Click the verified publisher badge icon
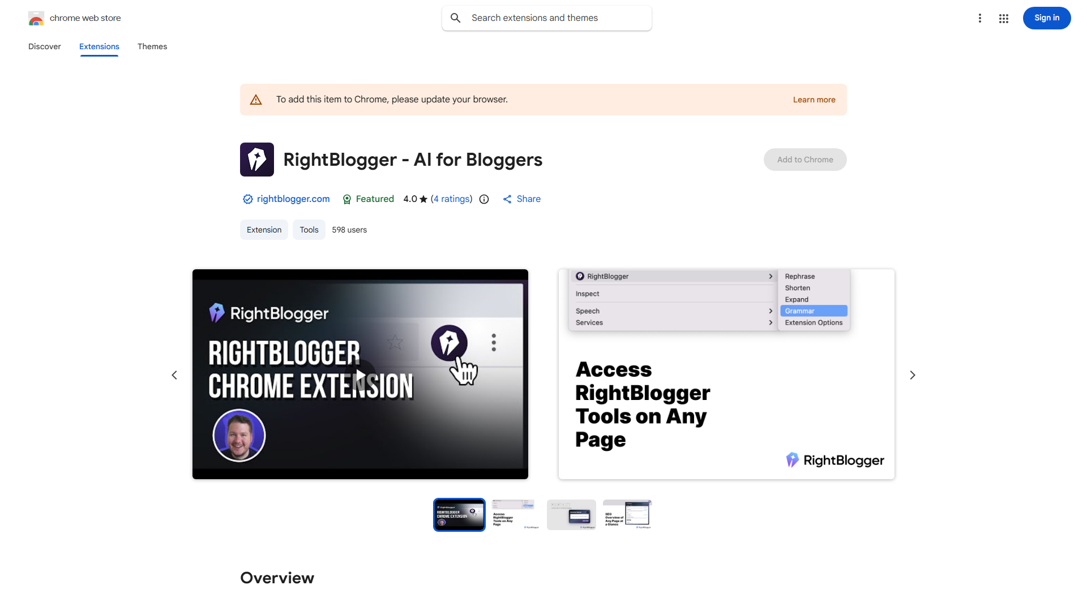 coord(247,199)
